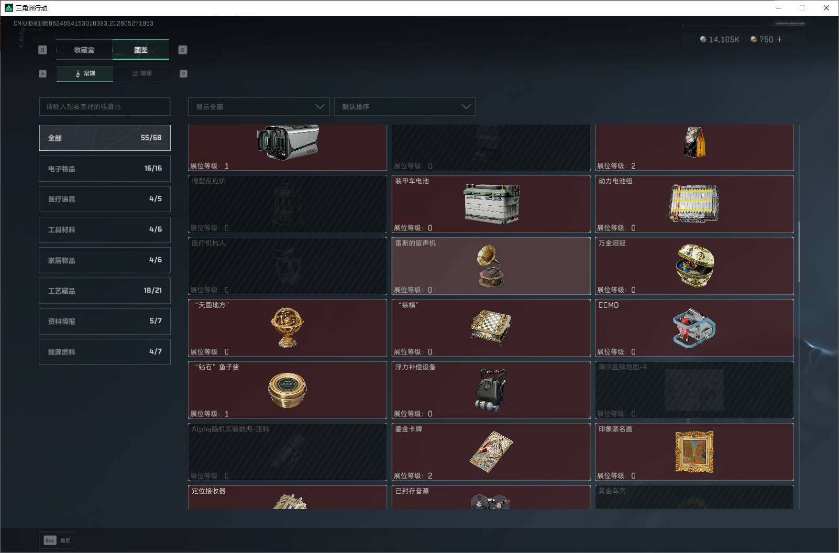Click the 动力电池组 item icon
The height and width of the screenshot is (553, 839).
pyautogui.click(x=694, y=204)
